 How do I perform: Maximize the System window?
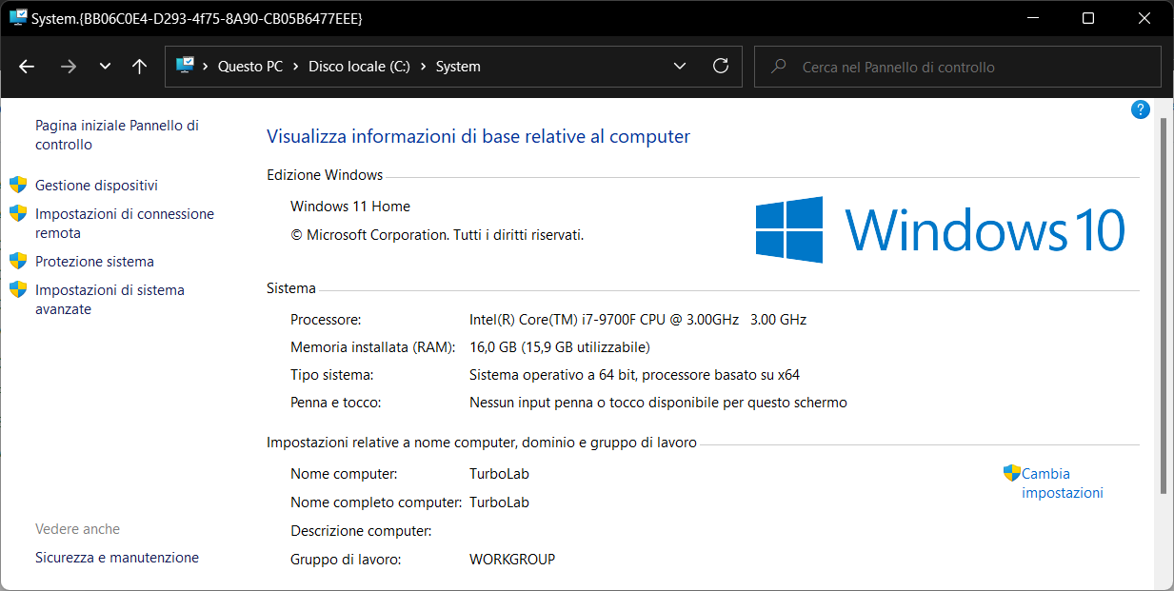[x=1088, y=18]
